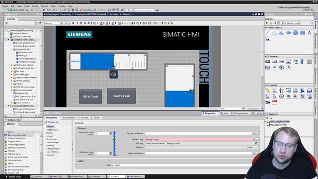Screen dimensions: 318x179
Task: Collapse the Basic objects section
Action: (x=266, y=27)
